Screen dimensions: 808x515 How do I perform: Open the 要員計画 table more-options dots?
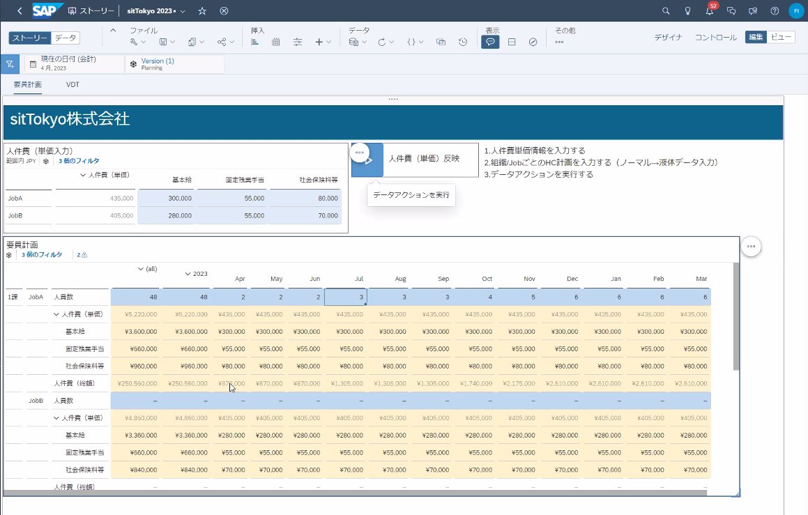[x=751, y=247]
